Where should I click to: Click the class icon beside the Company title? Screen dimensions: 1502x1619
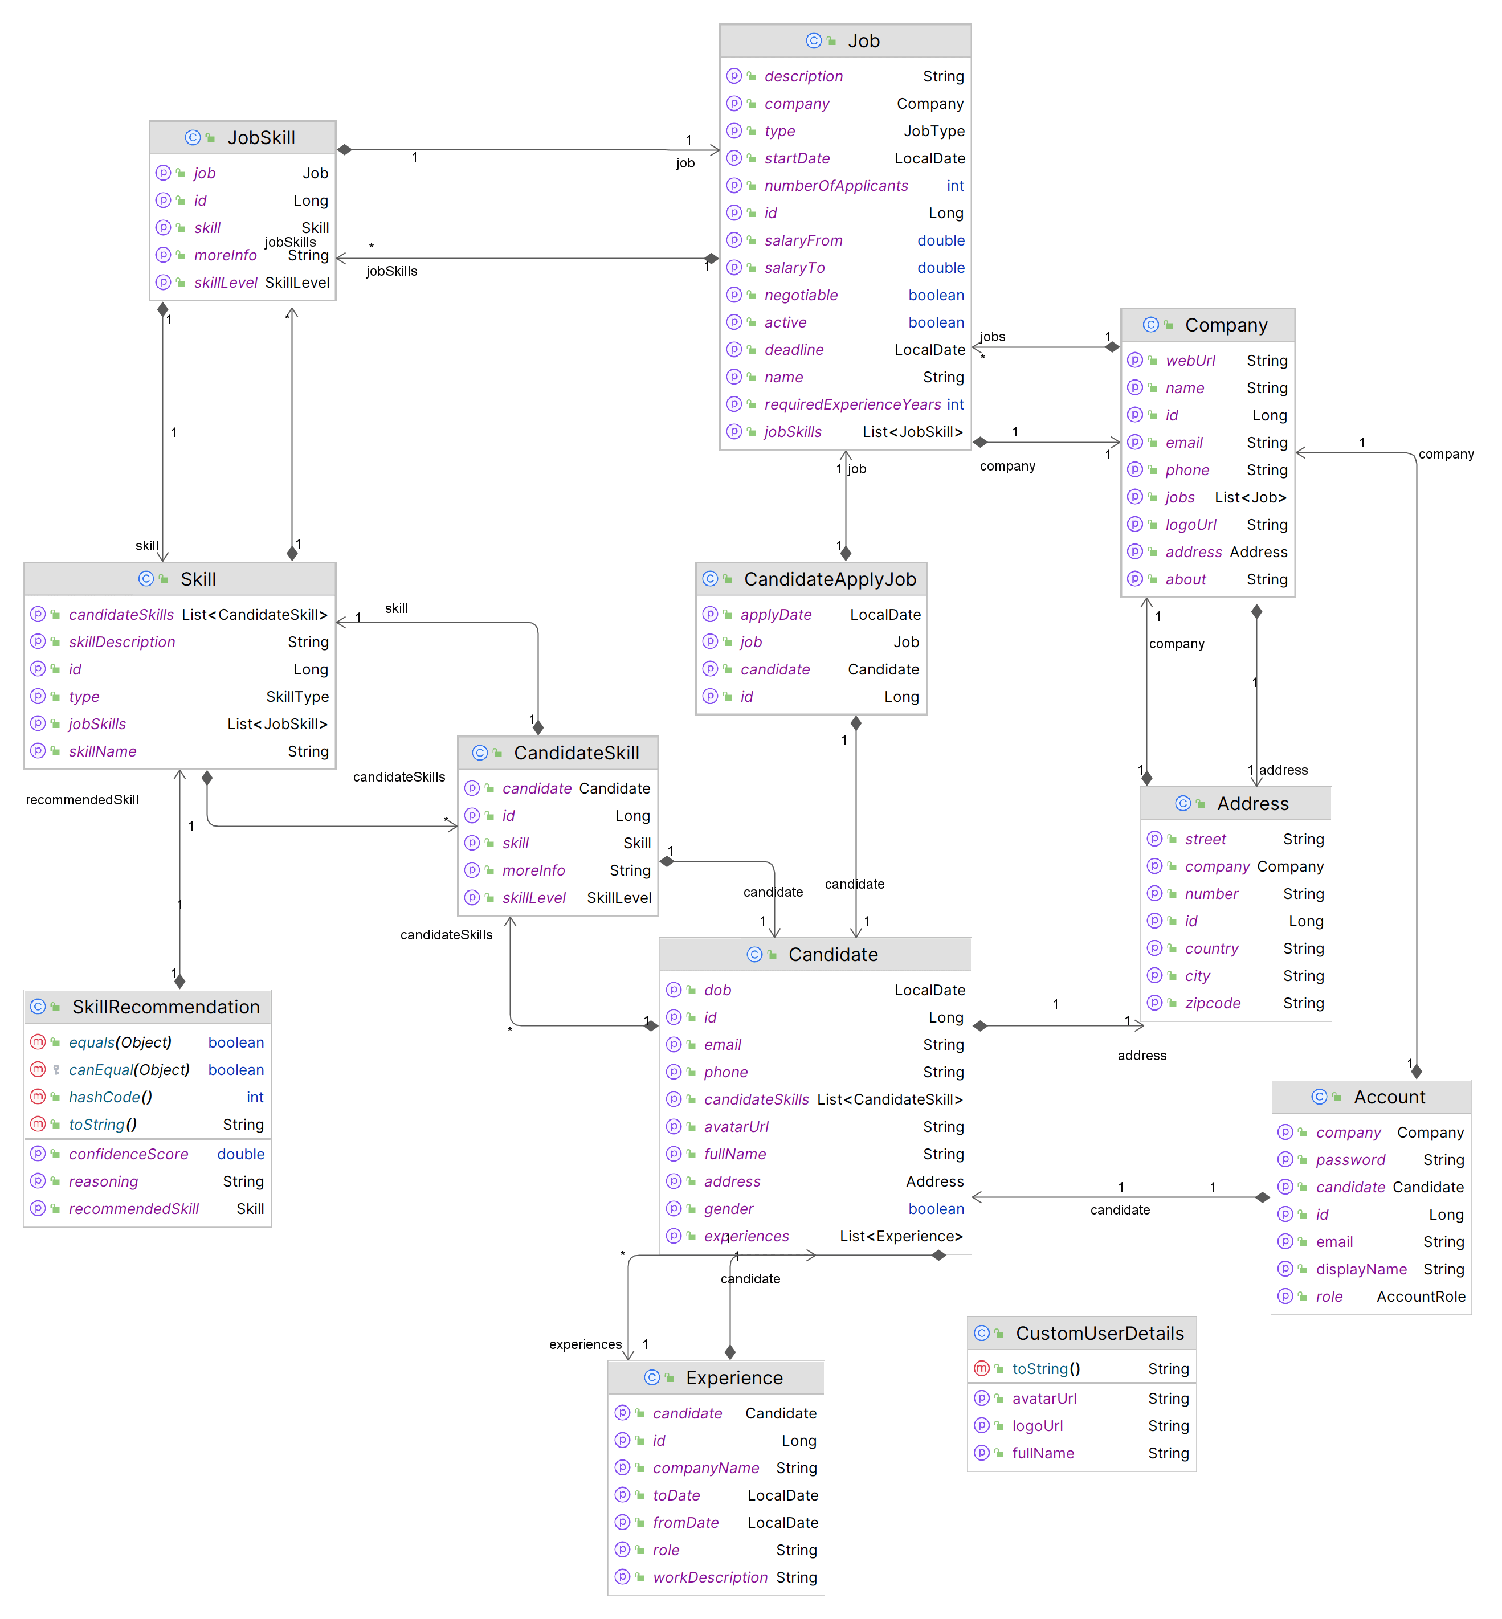pos(1150,325)
